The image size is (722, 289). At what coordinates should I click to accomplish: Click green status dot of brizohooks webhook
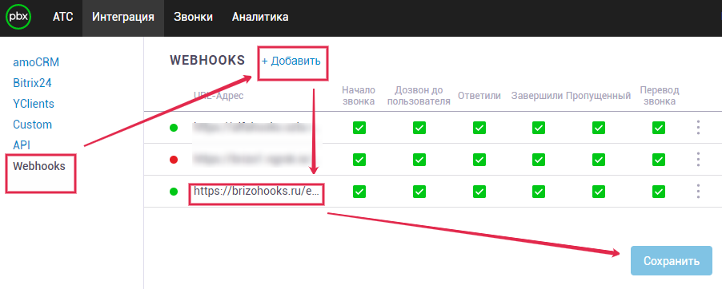coord(174,192)
